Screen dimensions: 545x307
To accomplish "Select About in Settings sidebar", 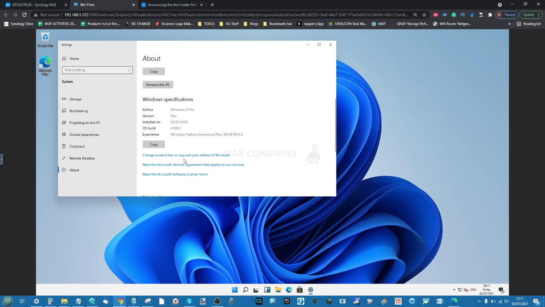I will [74, 170].
